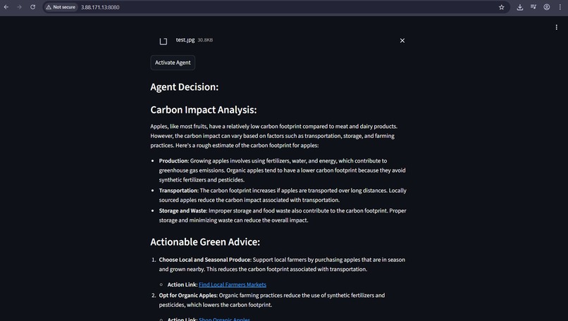This screenshot has height=321, width=568.
Task: Reload the current page
Action: point(32,7)
